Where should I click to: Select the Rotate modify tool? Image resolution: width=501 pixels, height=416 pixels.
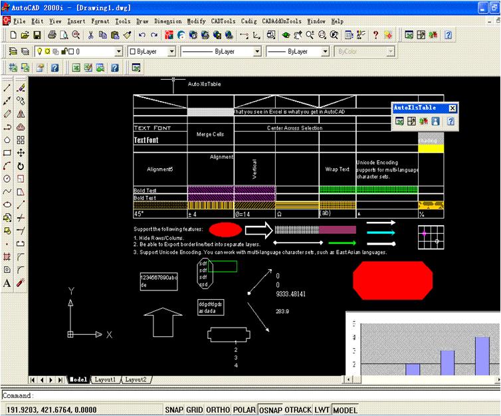[x=21, y=166]
